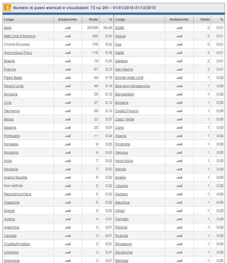Click the orange F logo icon

pos(7,8)
